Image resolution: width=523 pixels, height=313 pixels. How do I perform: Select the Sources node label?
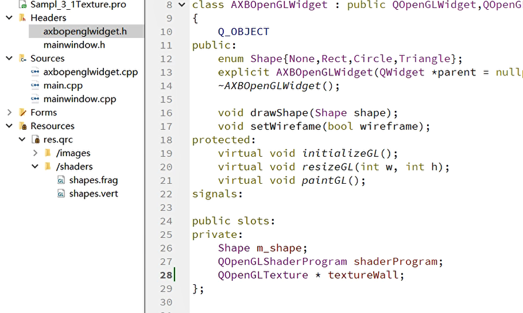tap(48, 59)
